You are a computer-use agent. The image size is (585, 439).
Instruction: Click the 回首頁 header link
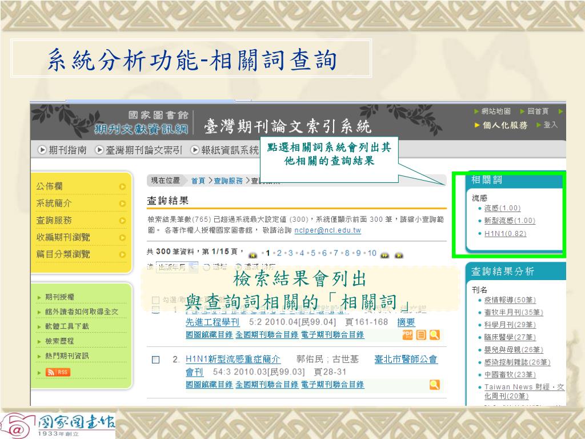click(x=538, y=111)
